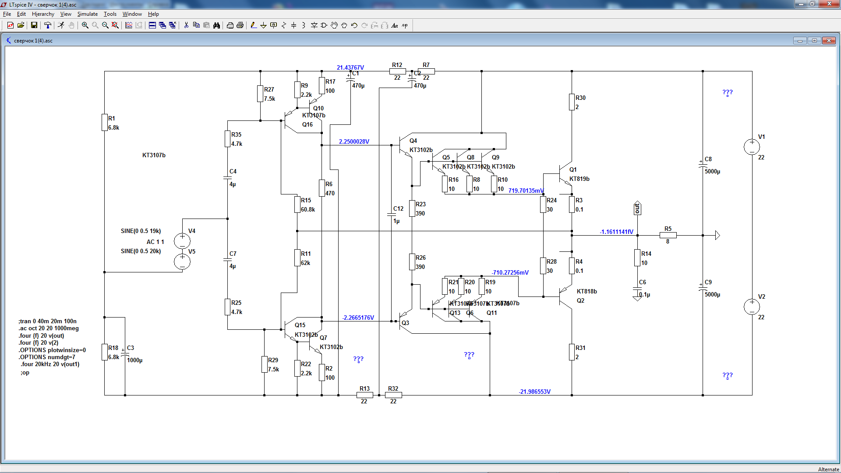Pick the Draw Wire pencil tool

click(253, 25)
